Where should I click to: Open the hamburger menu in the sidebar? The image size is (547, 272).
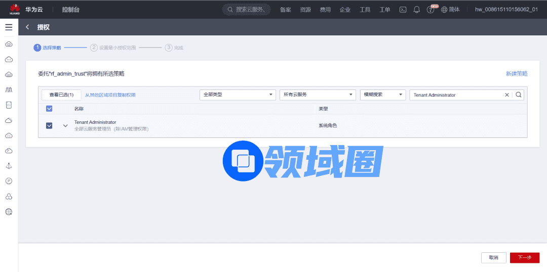9,27
